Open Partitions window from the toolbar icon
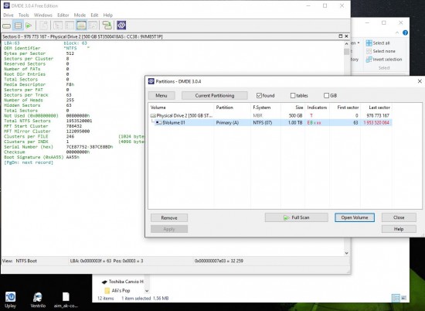425x311 pixels. tap(19, 26)
